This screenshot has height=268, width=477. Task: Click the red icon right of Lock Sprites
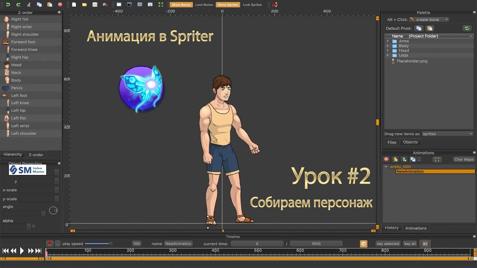(x=275, y=4)
